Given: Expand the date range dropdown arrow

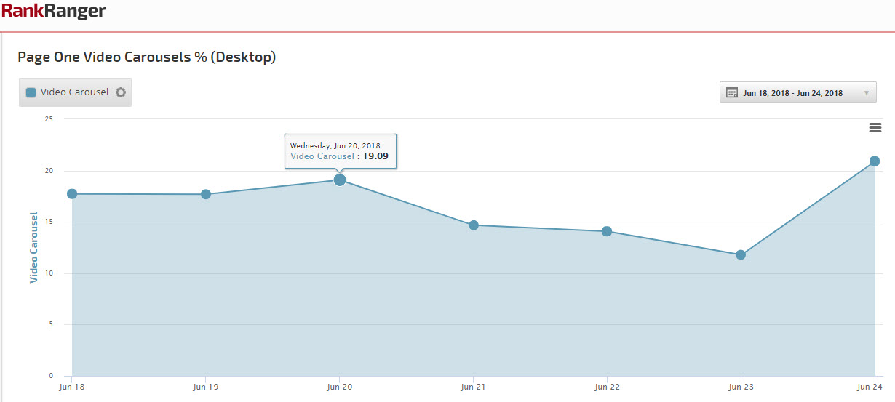Looking at the screenshot, I should 866,93.
